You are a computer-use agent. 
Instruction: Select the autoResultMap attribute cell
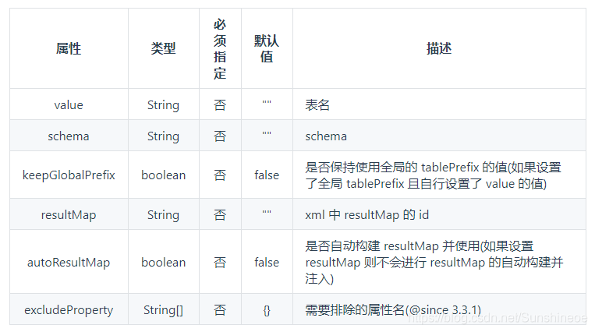click(x=69, y=262)
